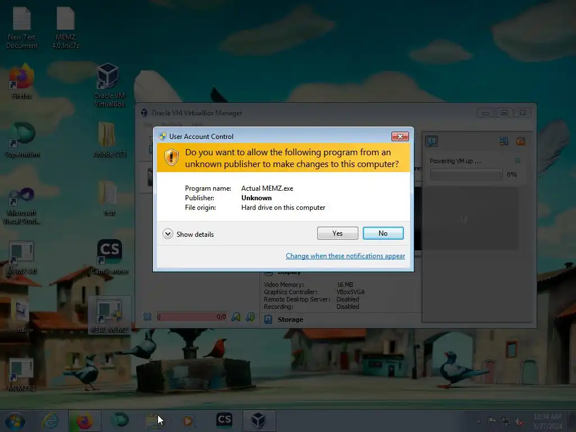Select Microsoft Visual Studio desktop shortcut

click(x=22, y=206)
